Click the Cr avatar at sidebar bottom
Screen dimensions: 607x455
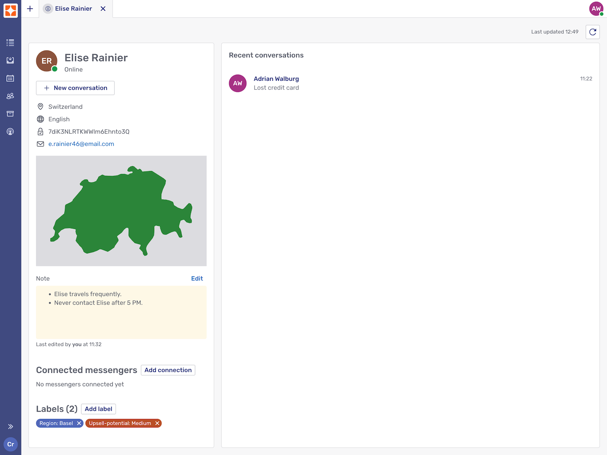(x=10, y=444)
